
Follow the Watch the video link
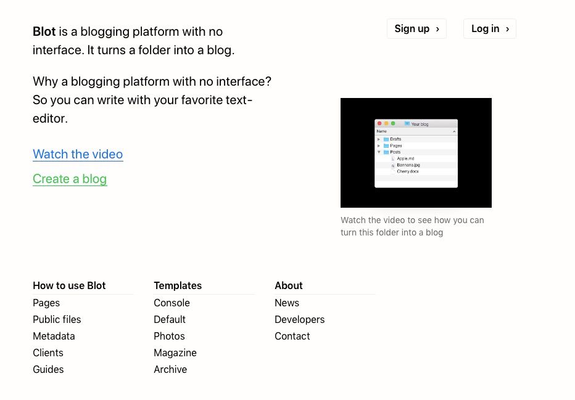click(x=78, y=154)
